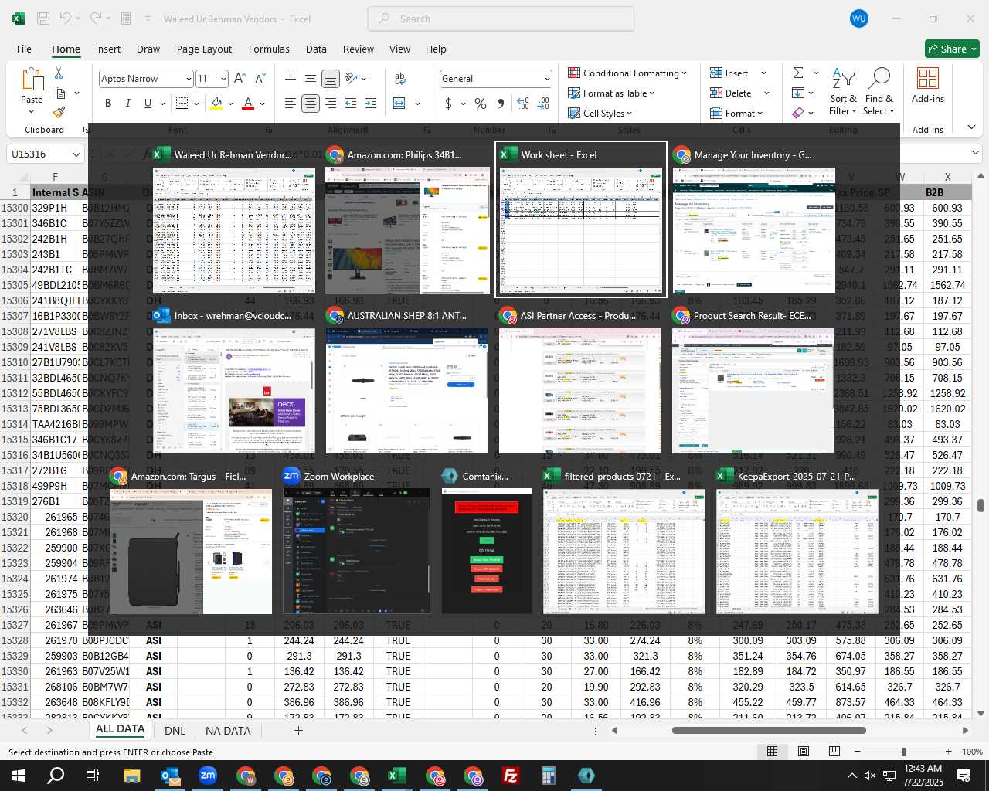989x791 pixels.
Task: Click the Format cells button
Action: [x=736, y=113]
